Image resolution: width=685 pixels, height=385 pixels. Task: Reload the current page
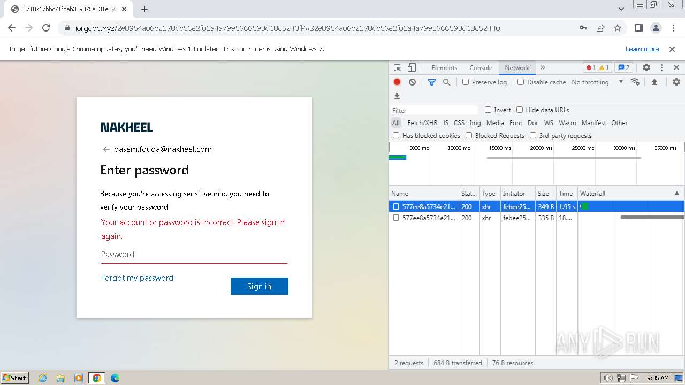point(46,28)
